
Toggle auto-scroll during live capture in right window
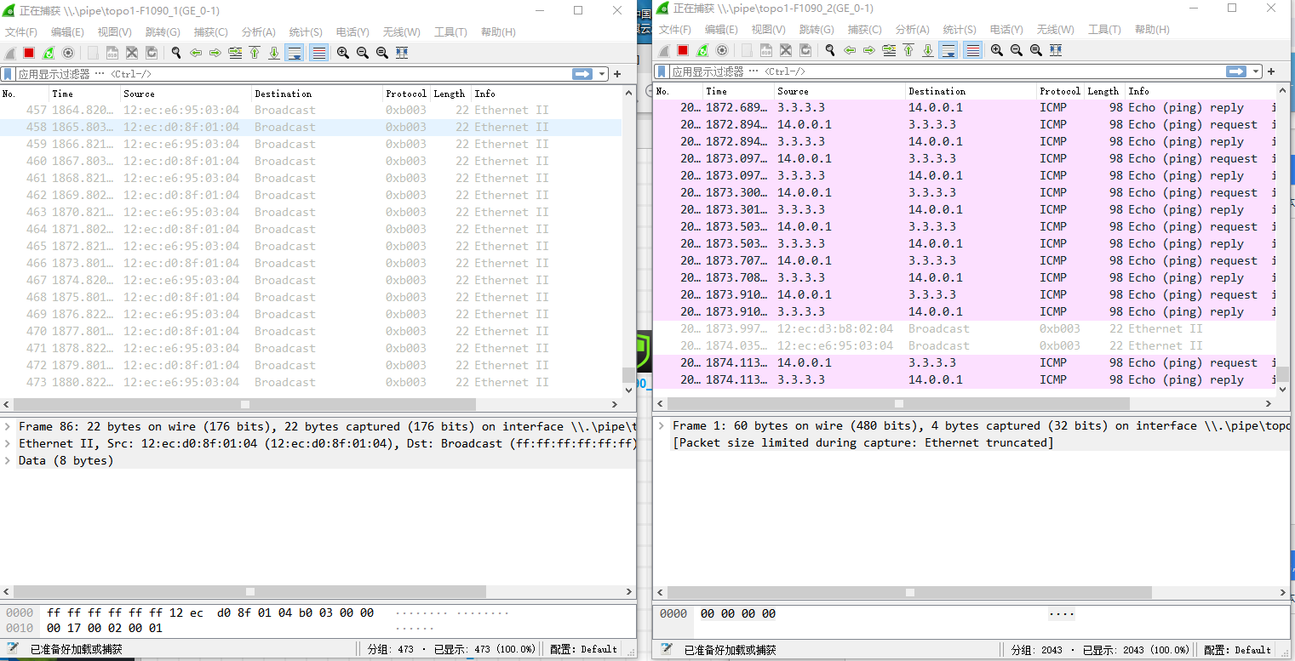pyautogui.click(x=948, y=50)
